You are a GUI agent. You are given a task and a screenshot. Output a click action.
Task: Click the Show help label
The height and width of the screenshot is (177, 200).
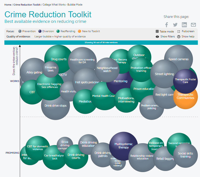pyautogui.click(x=188, y=37)
